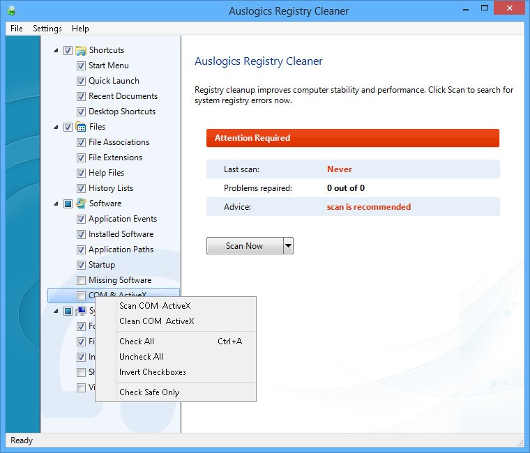The image size is (530, 453).
Task: Select the Startup tree label
Action: coord(102,265)
